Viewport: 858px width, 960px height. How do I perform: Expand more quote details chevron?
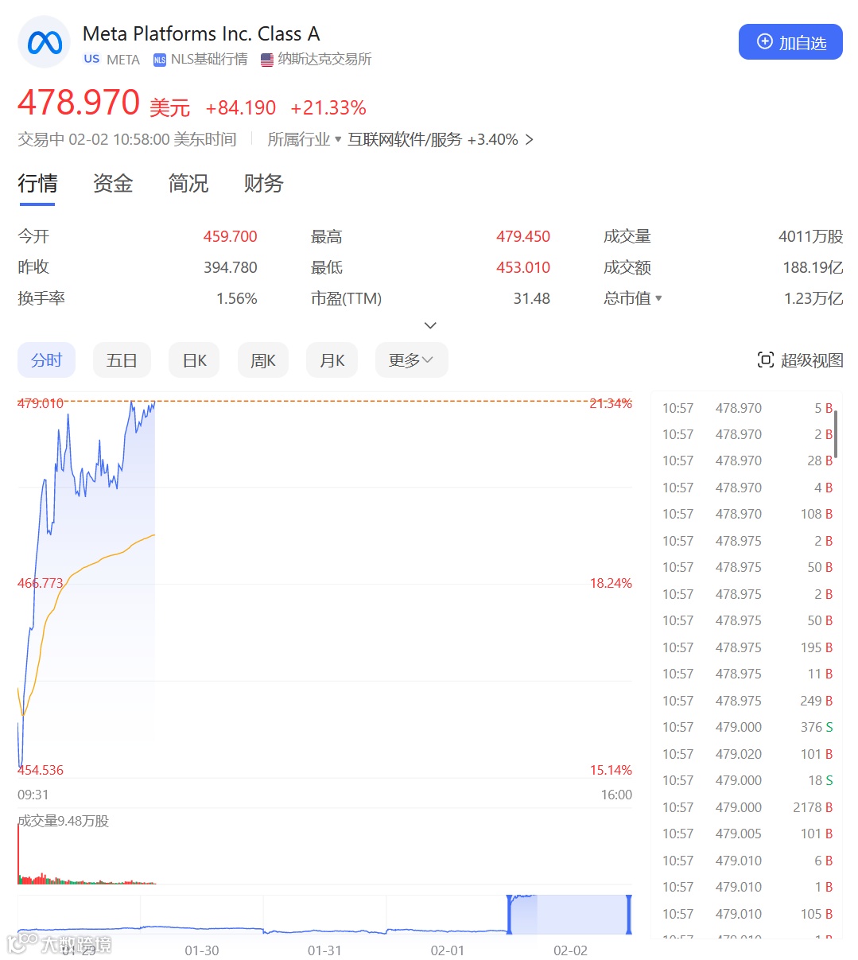pos(430,325)
